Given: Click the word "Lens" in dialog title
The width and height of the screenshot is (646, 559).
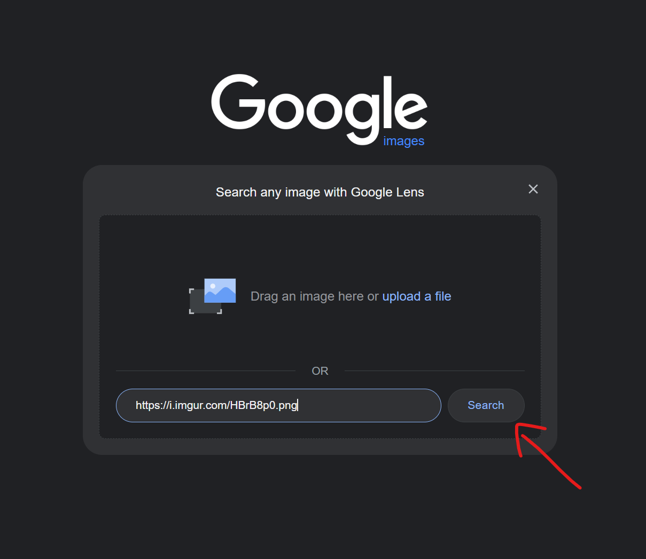Looking at the screenshot, I should (410, 192).
